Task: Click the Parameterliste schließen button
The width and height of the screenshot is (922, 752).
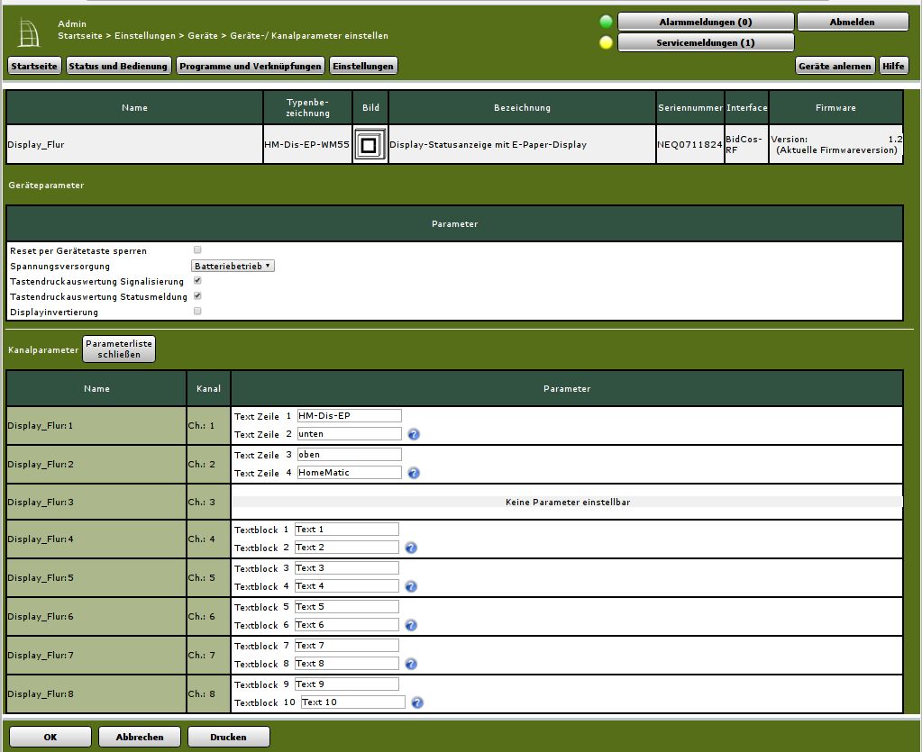Action: (x=119, y=349)
